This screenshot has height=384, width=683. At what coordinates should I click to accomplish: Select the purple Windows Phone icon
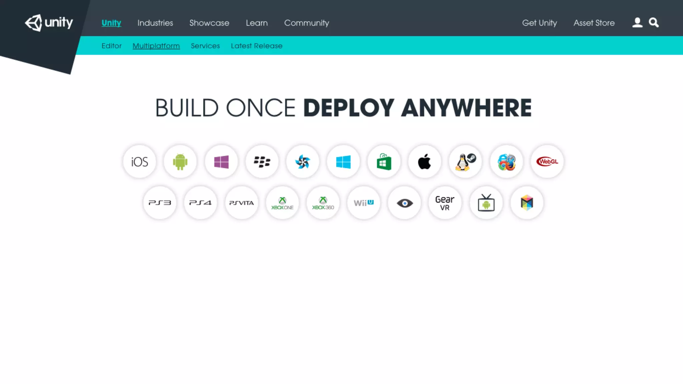tap(221, 162)
